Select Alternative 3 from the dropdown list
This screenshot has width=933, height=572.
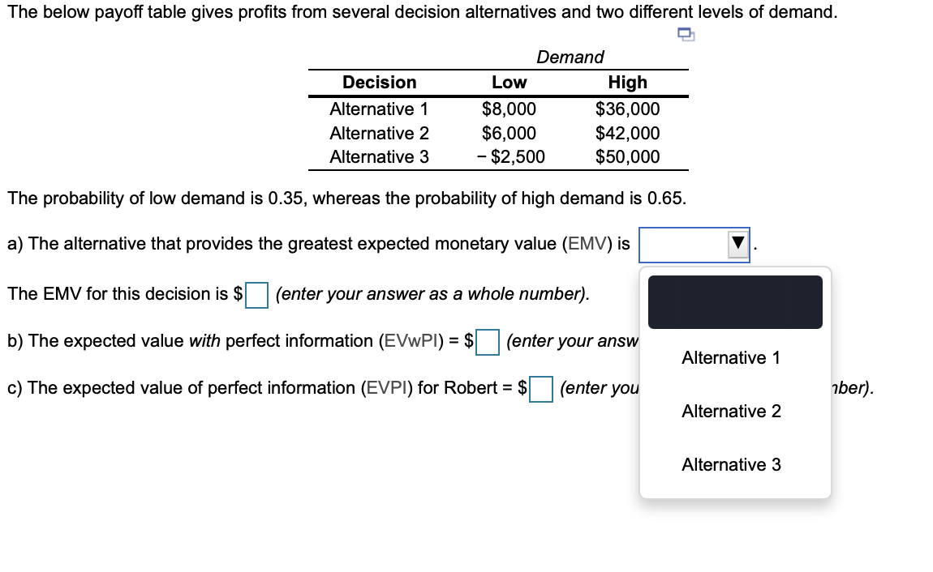[730, 464]
